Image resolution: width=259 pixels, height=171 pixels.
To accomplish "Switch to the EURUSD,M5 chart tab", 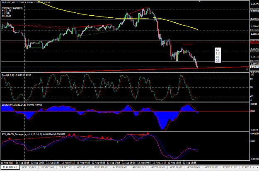I will tap(10, 167).
